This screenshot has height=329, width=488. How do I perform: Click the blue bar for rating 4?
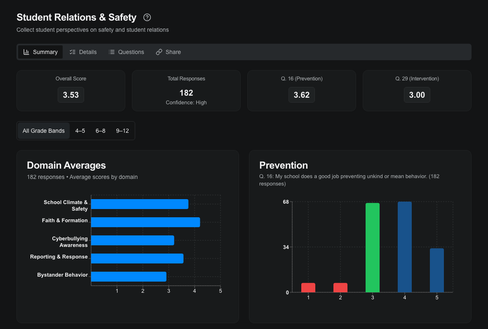click(x=405, y=247)
